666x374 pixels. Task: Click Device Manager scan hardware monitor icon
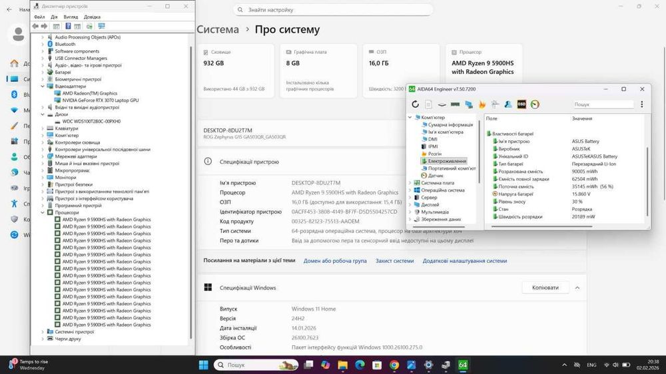pyautogui.click(x=101, y=27)
